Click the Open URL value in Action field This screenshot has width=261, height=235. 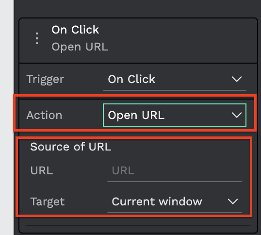pos(136,115)
